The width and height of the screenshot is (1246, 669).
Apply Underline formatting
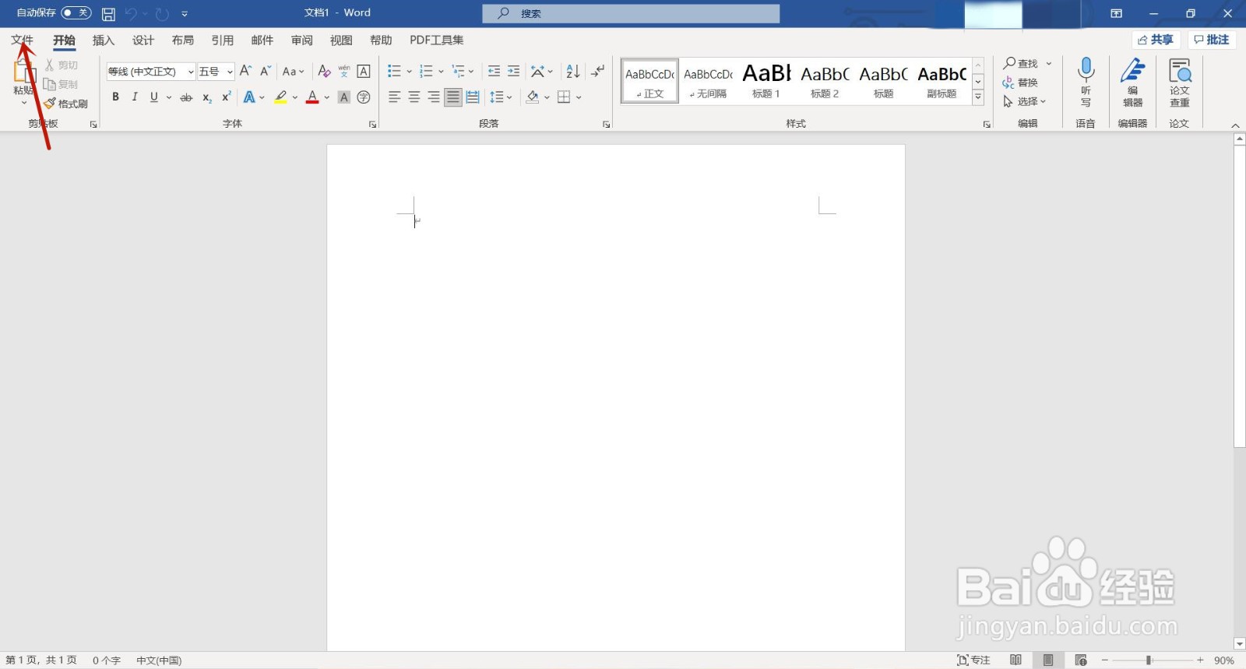(154, 97)
